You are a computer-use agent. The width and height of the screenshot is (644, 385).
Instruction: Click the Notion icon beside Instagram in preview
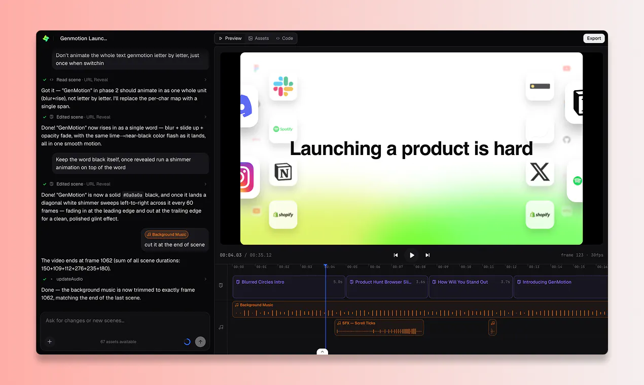283,172
